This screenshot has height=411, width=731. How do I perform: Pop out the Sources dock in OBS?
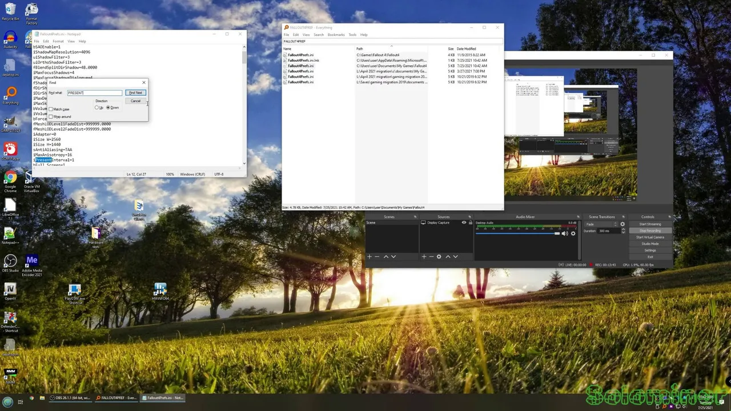[x=469, y=217]
